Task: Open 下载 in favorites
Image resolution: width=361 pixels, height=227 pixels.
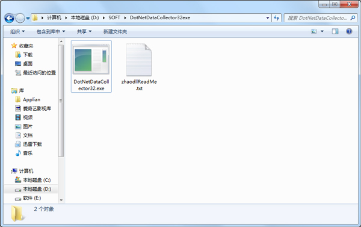Action: pos(28,55)
